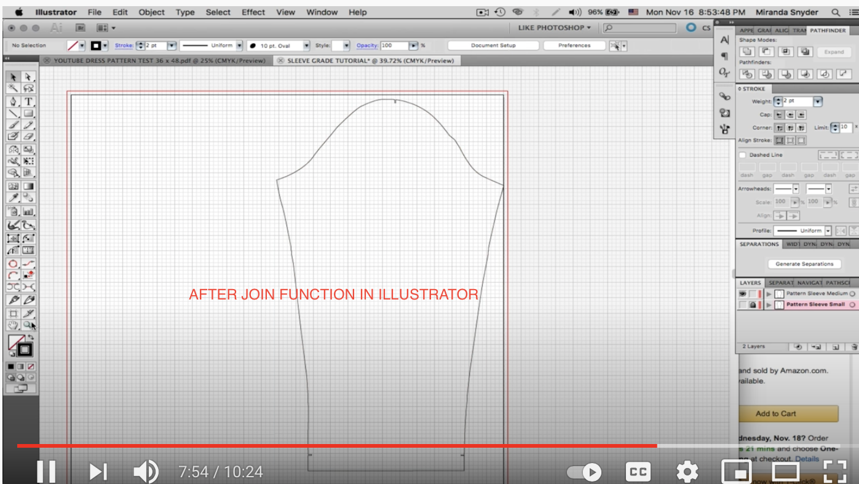Select the Selection (black arrow) tool
The height and width of the screenshot is (484, 859).
pyautogui.click(x=13, y=77)
